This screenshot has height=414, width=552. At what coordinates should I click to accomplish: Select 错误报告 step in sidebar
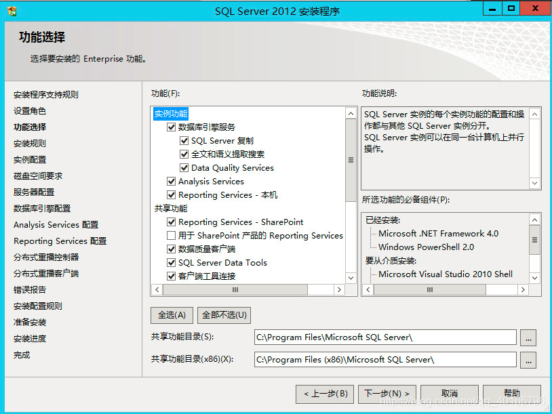[30, 290]
